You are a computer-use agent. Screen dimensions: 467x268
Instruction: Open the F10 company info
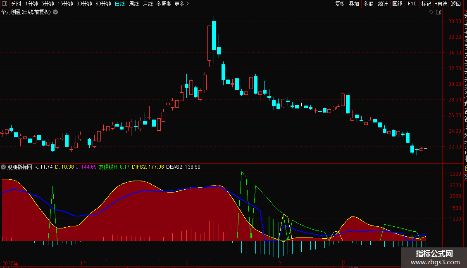[412, 4]
